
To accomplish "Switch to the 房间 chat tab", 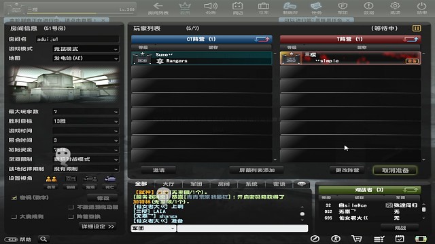I will tap(224, 184).
